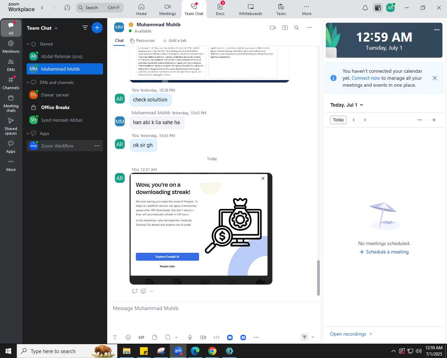Open Zoom Workflow options ellipsis
The image size is (447, 358).
[x=97, y=146]
